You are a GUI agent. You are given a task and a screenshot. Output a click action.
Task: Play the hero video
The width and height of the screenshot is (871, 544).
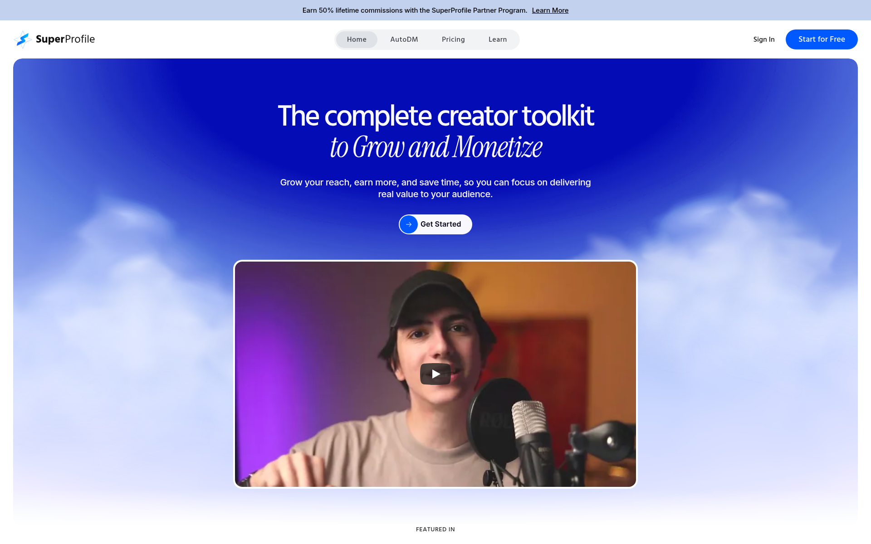pyautogui.click(x=435, y=374)
